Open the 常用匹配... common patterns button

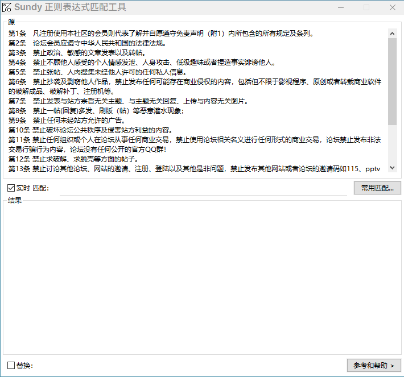coord(377,188)
